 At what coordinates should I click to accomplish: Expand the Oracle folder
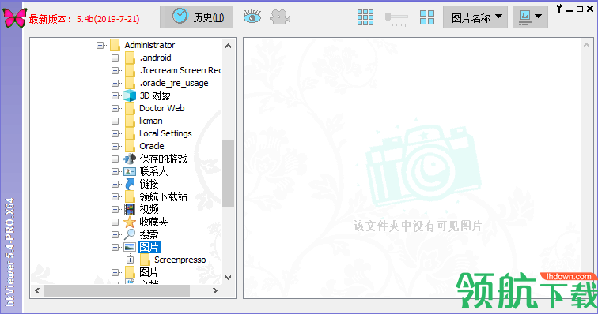tap(115, 146)
